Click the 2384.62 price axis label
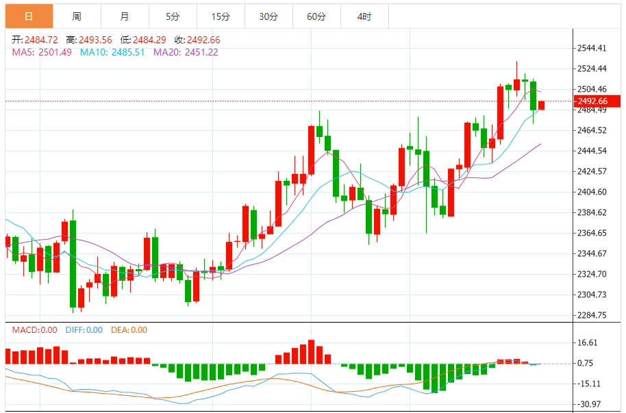The image size is (626, 413). coord(592,212)
